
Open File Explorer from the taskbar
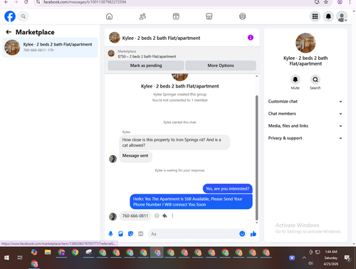tap(48, 253)
